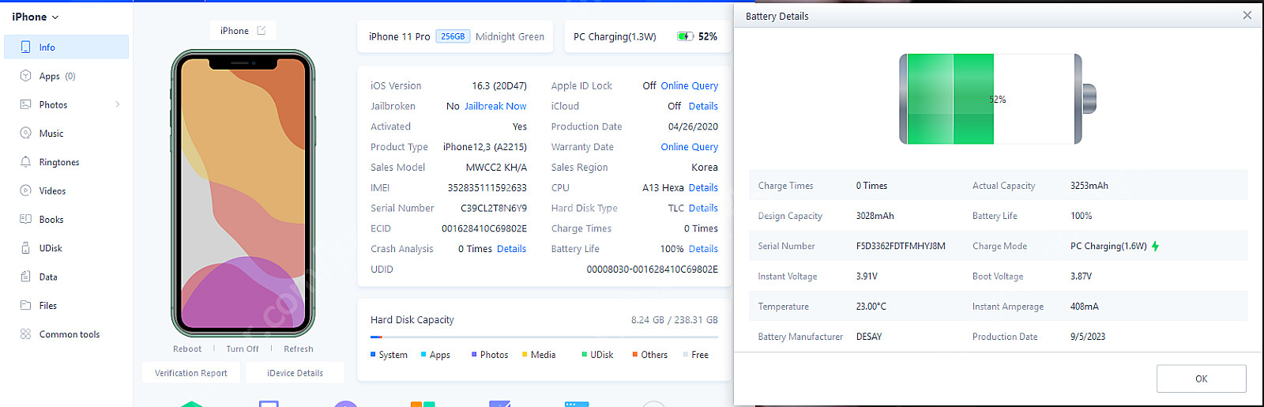Viewport: 1264px width, 407px height.
Task: Confirm with OK in Battery Details
Action: pyautogui.click(x=1201, y=379)
